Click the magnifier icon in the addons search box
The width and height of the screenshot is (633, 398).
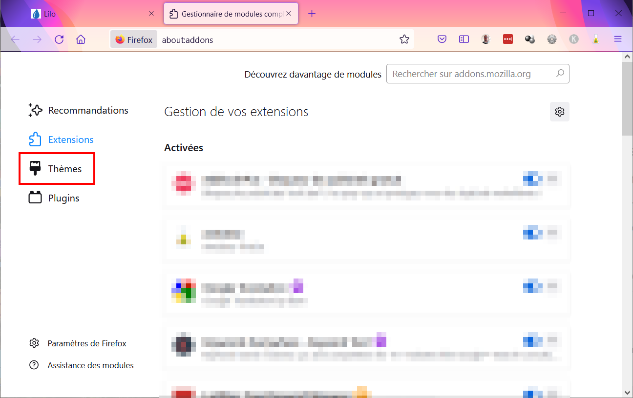[560, 74]
